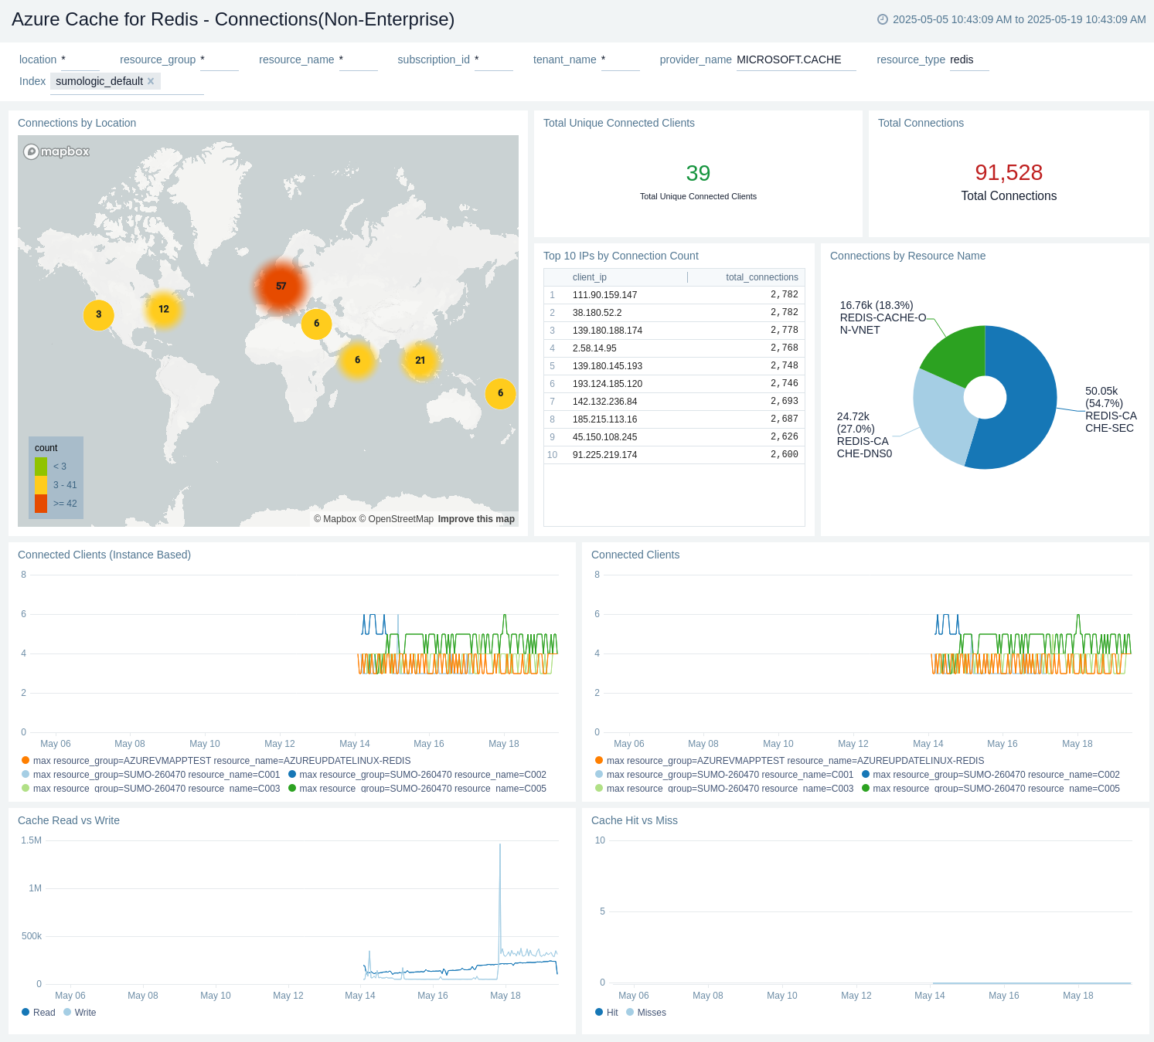
Task: Select the 21 cluster over Southeast Asia
Action: click(x=420, y=360)
